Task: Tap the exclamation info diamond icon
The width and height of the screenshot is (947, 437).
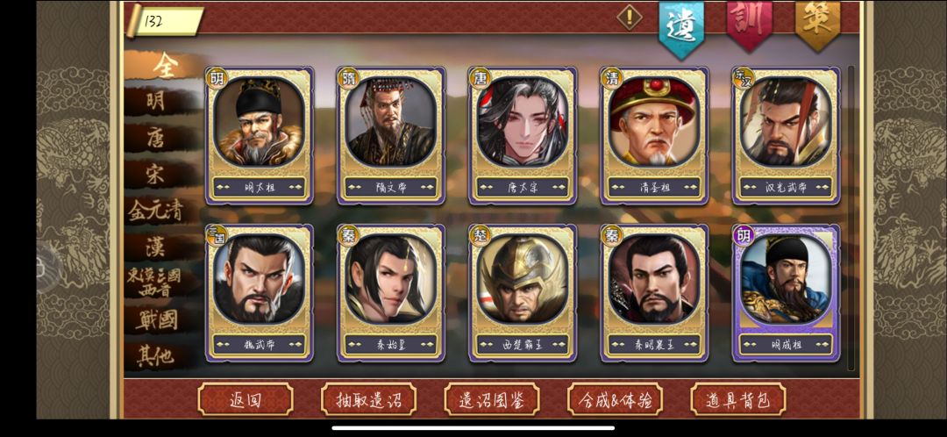Action: 630,17
